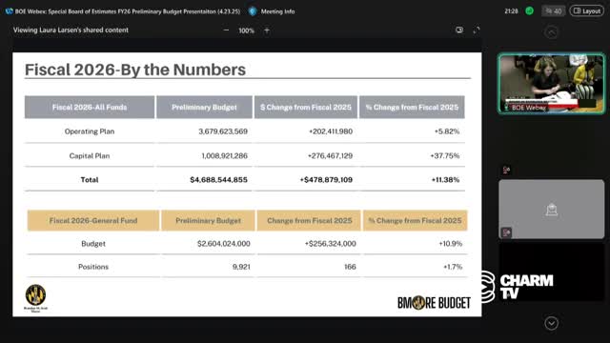Click the shared content view toggle icon

[459, 30]
